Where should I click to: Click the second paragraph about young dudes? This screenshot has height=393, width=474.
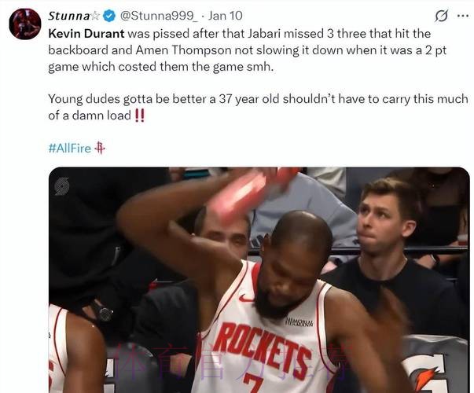coord(258,107)
